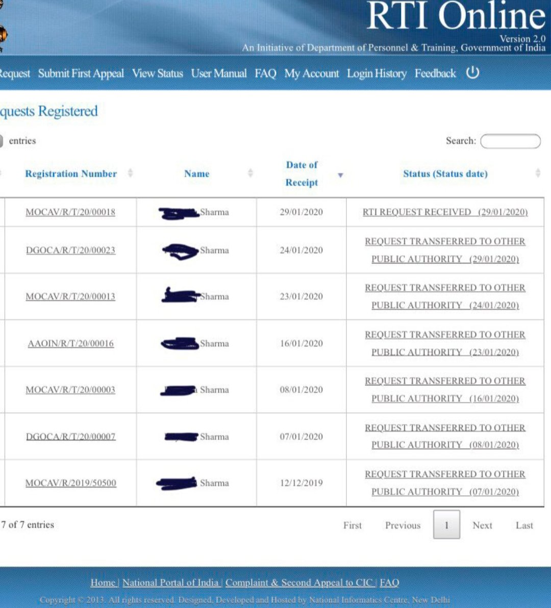Click the Registration Number column header
The image size is (551, 608).
coord(71,174)
